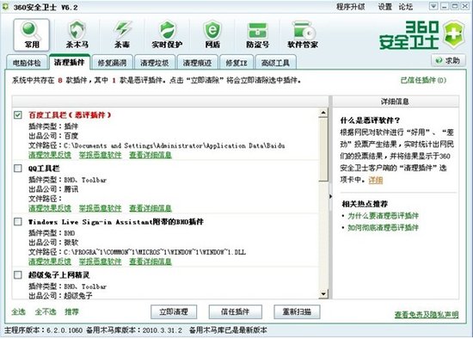Viewport: 473px width, 339px height.
Task: Open 清理效果反馈 under 百度工具栏
Action: 50,155
